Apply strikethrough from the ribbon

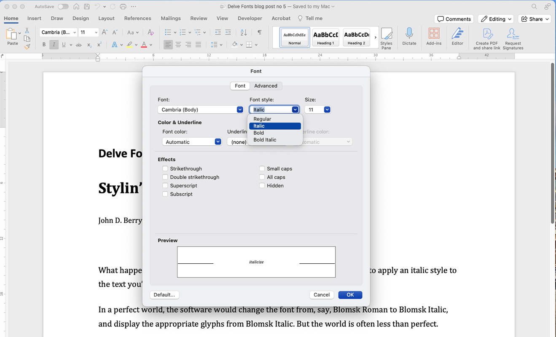click(x=78, y=45)
